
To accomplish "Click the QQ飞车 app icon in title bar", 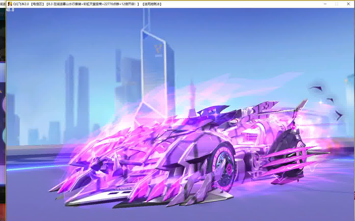I will click(x=10, y=4).
